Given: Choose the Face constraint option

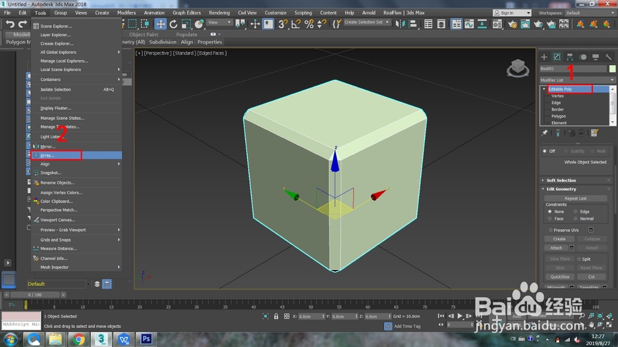Looking at the screenshot, I should 550,219.
